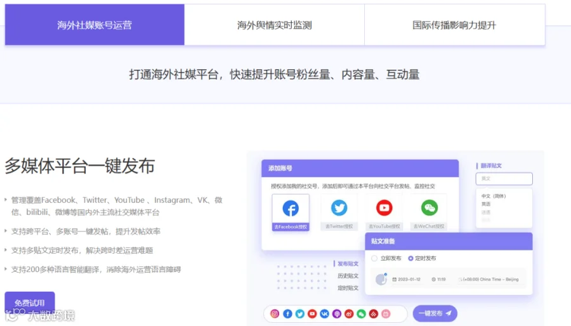Viewport: 571px width, 326px height.
Task: Open the 定时贴文 menu item
Action: coord(348,288)
